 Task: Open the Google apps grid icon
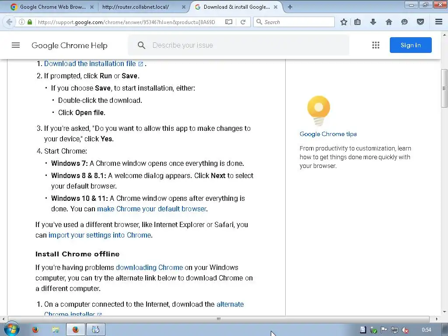point(376,45)
